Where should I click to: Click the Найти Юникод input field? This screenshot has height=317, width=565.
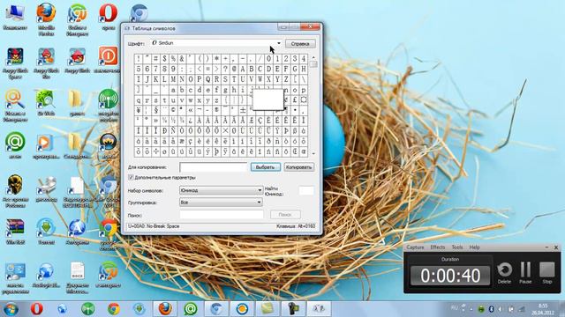(306, 190)
